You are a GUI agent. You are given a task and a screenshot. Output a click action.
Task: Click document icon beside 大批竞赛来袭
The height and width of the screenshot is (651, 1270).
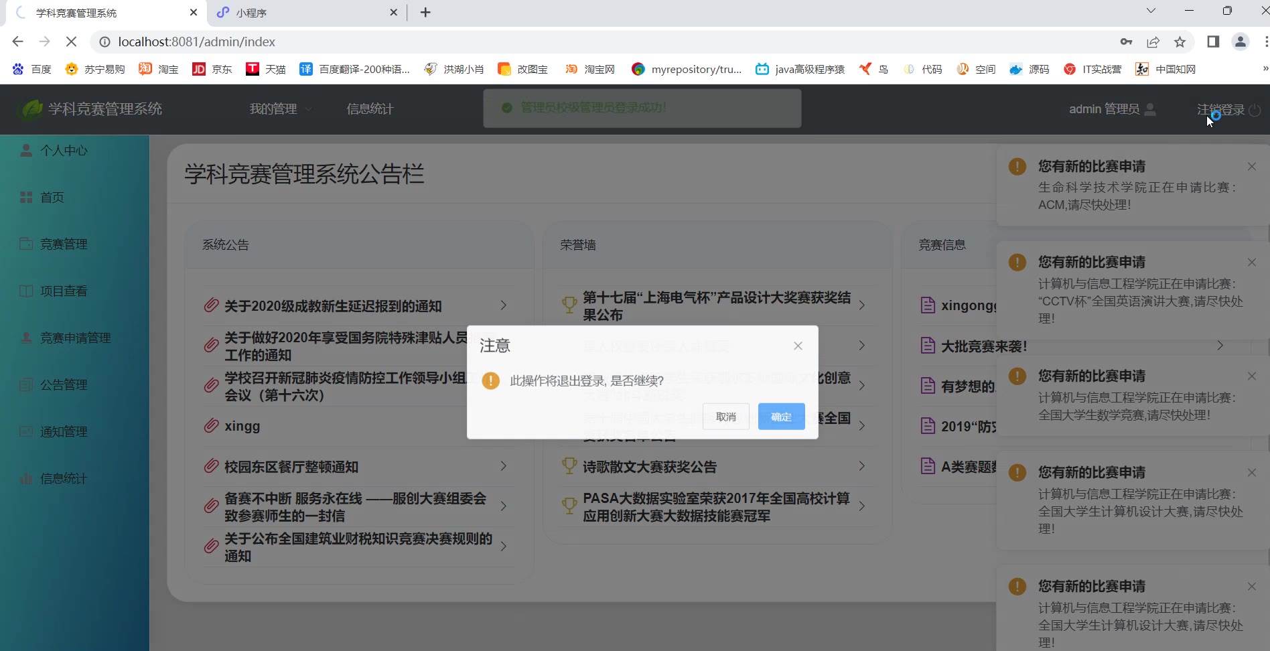pos(928,346)
